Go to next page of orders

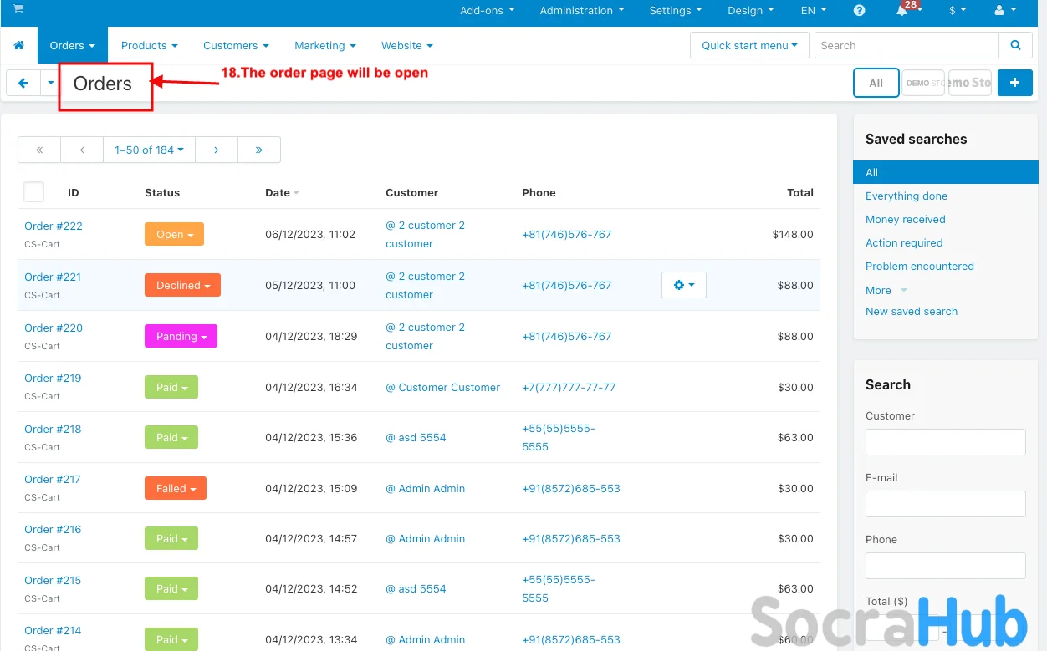216,150
